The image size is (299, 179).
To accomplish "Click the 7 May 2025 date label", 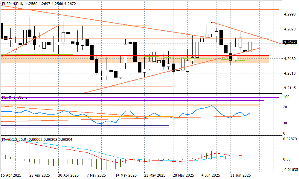I will point(96,175).
